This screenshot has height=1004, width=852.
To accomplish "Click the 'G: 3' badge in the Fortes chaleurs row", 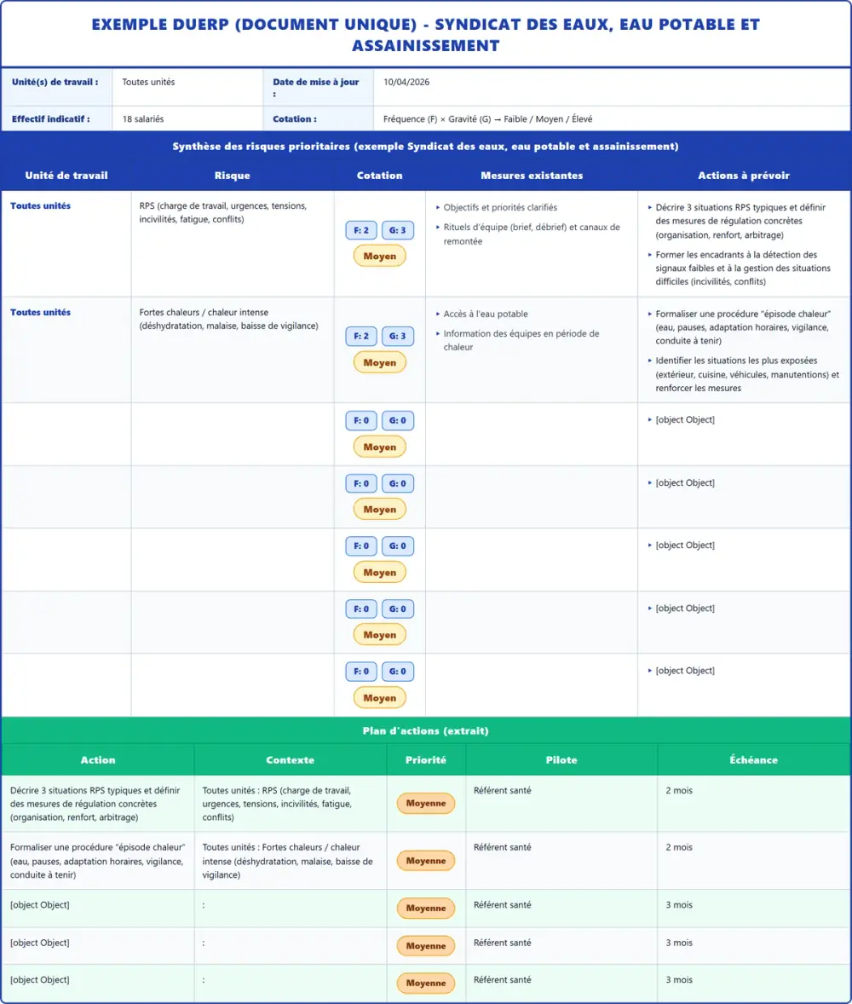I will [x=398, y=336].
